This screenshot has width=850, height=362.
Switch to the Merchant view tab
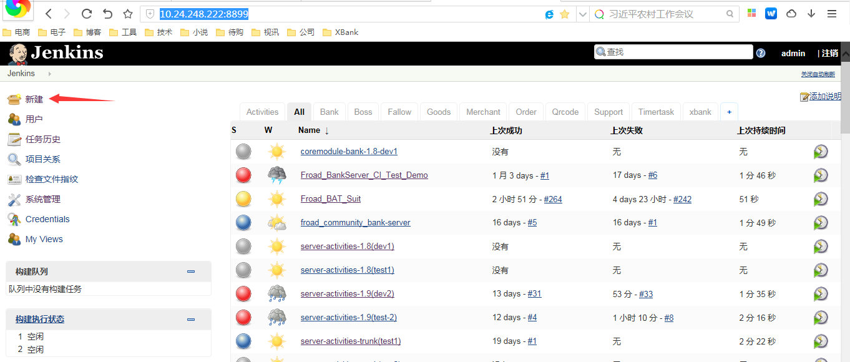point(483,112)
